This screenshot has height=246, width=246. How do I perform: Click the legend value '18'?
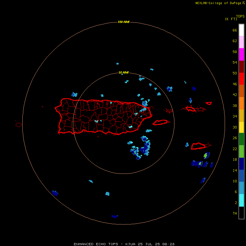235,160
